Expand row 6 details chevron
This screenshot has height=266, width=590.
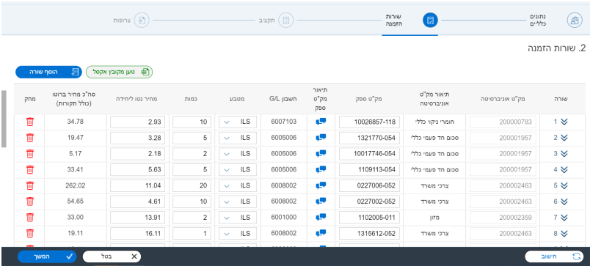coord(564,202)
